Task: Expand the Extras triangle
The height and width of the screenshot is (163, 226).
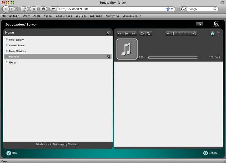Action: 7,62
